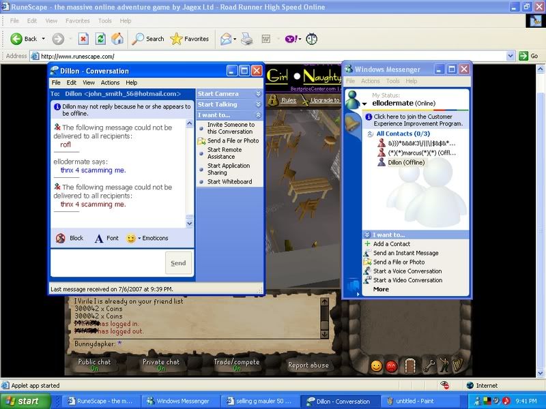Screen dimensions: 546x409
Task: Open the conversation Actions menu
Action: [110, 82]
